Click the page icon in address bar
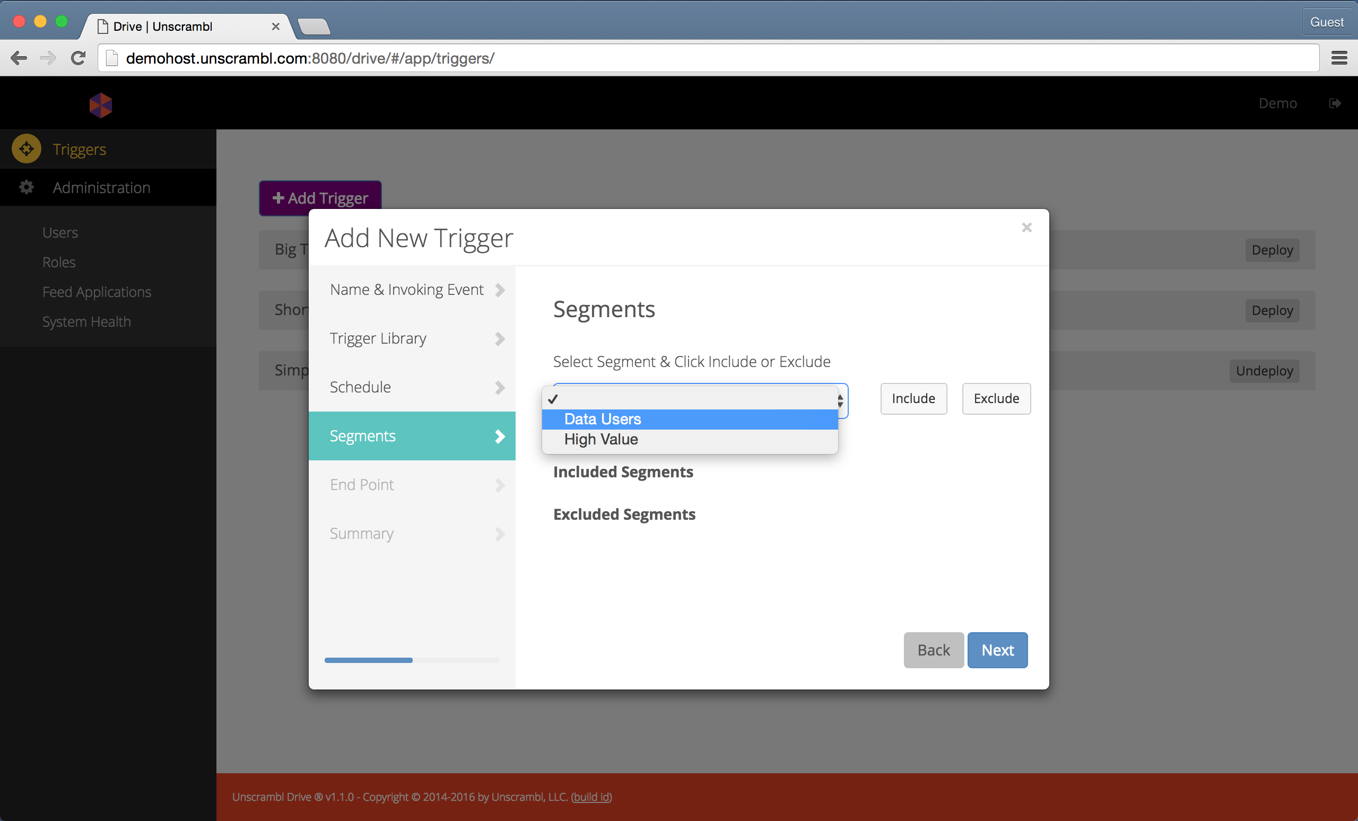 pos(112,58)
